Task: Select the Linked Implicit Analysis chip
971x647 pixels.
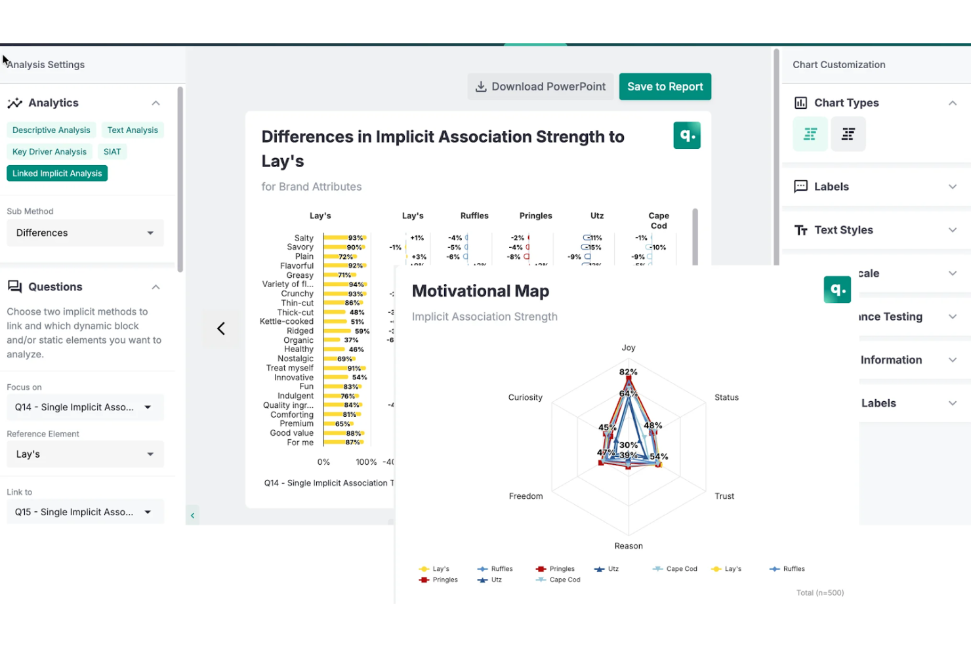Action: (x=57, y=173)
